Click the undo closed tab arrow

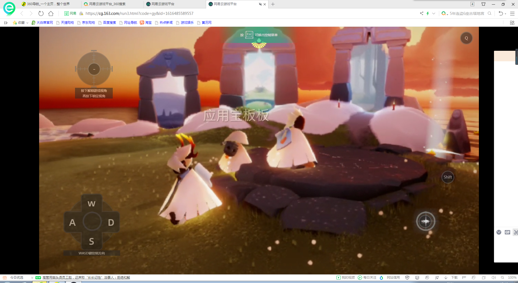(501, 14)
